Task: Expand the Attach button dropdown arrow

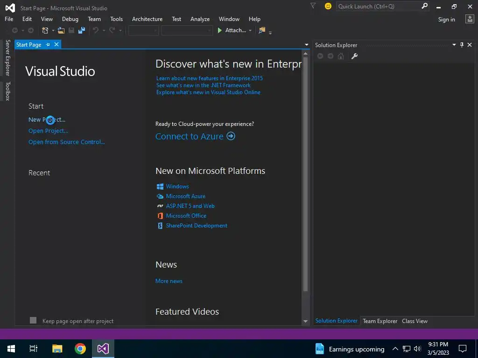Action: pyautogui.click(x=250, y=30)
